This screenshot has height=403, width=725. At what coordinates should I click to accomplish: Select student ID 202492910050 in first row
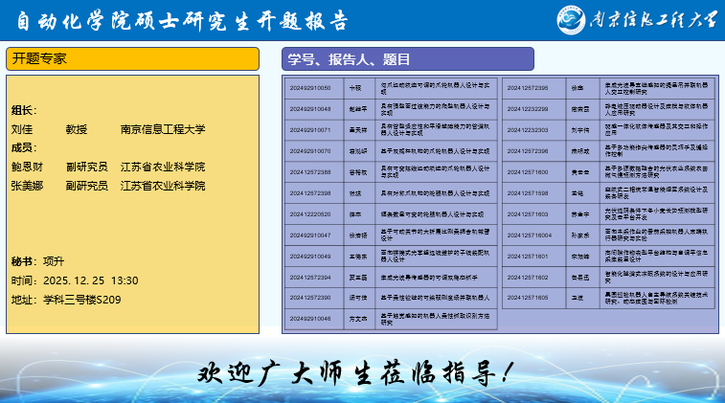click(x=310, y=87)
